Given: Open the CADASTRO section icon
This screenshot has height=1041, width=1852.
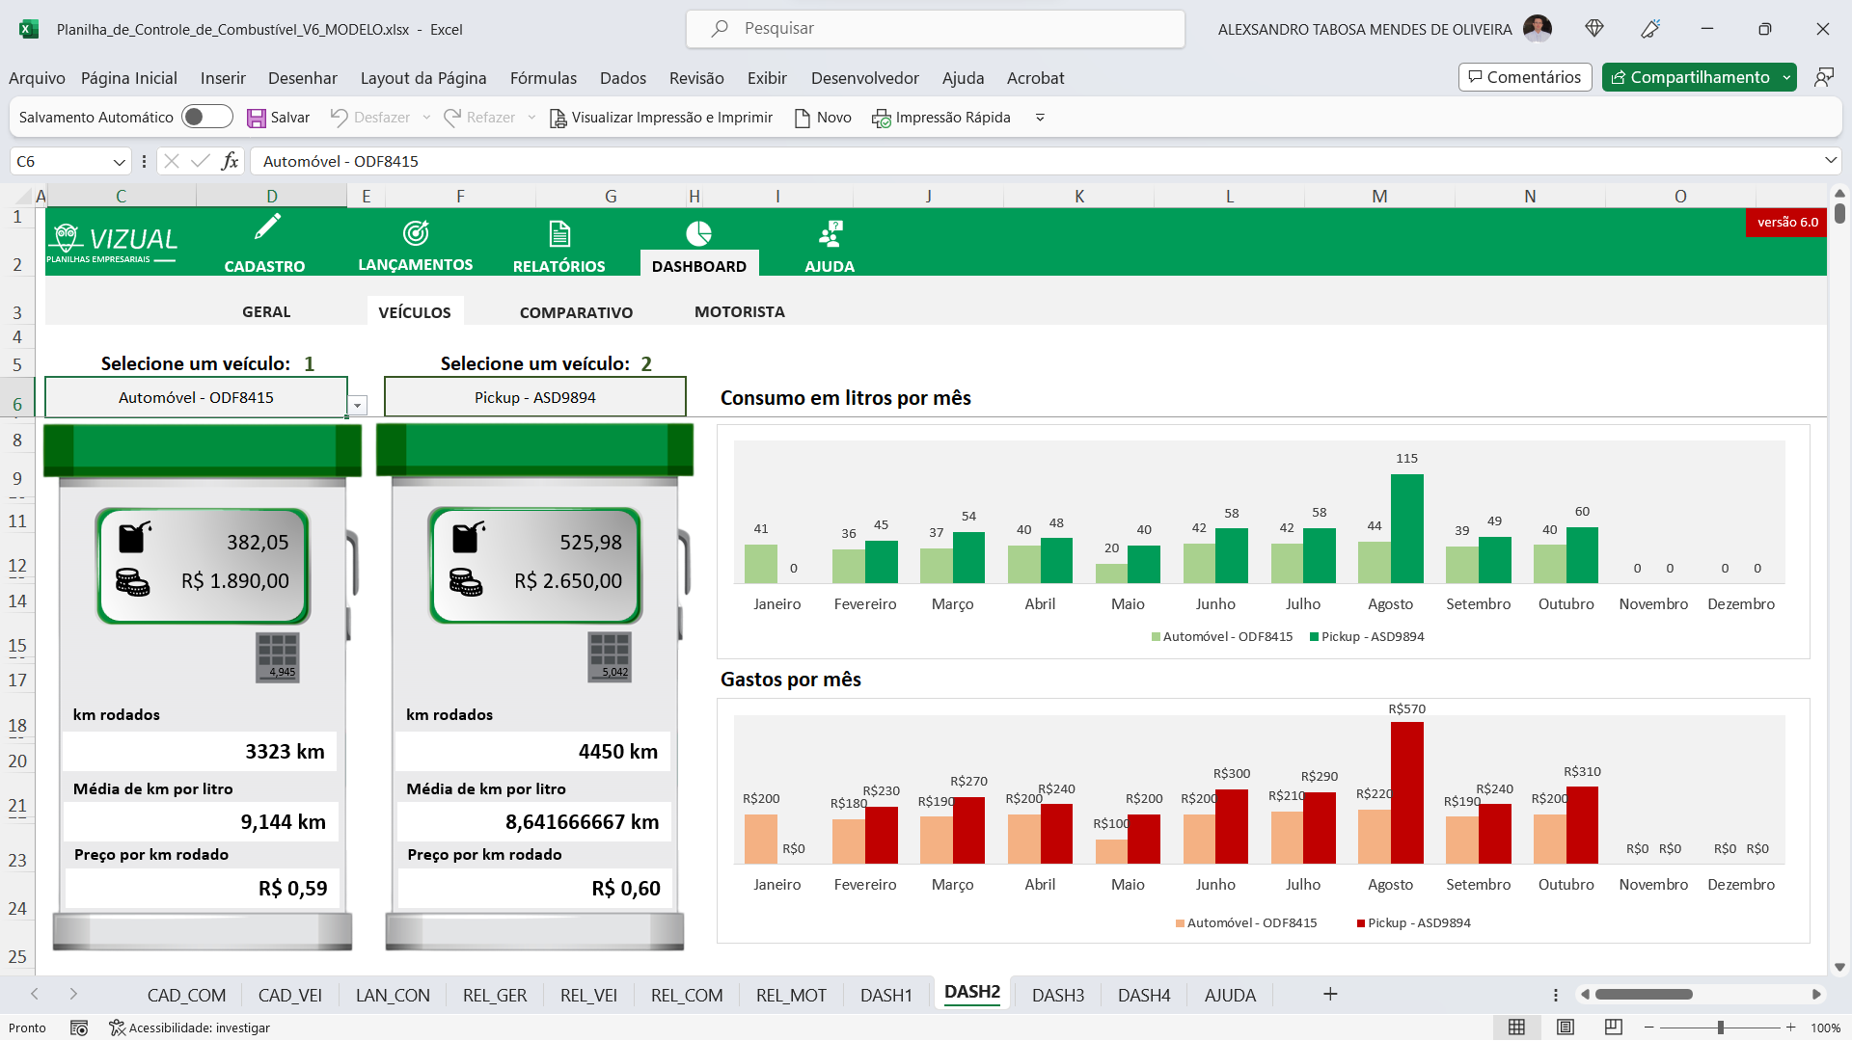Looking at the screenshot, I should point(266,230).
